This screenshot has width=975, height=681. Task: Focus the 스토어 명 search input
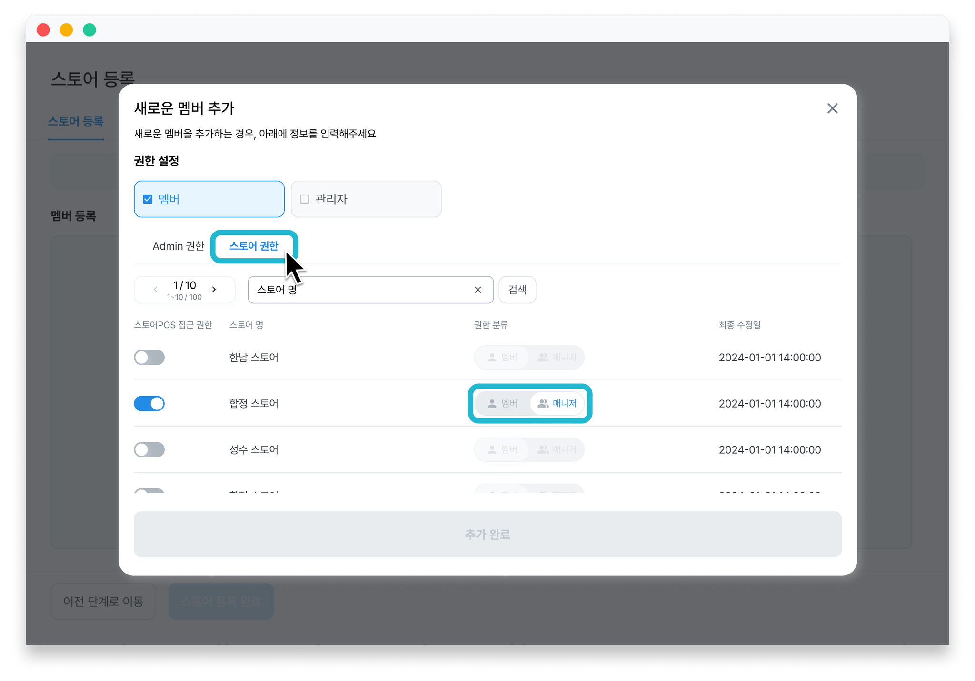370,290
